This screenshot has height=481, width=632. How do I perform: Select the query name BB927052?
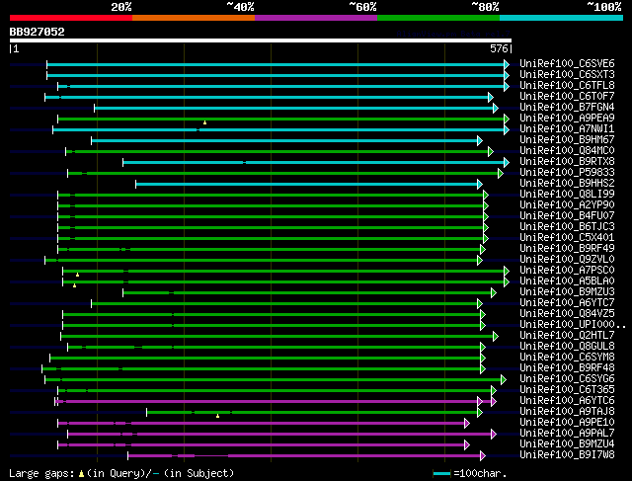(x=38, y=32)
